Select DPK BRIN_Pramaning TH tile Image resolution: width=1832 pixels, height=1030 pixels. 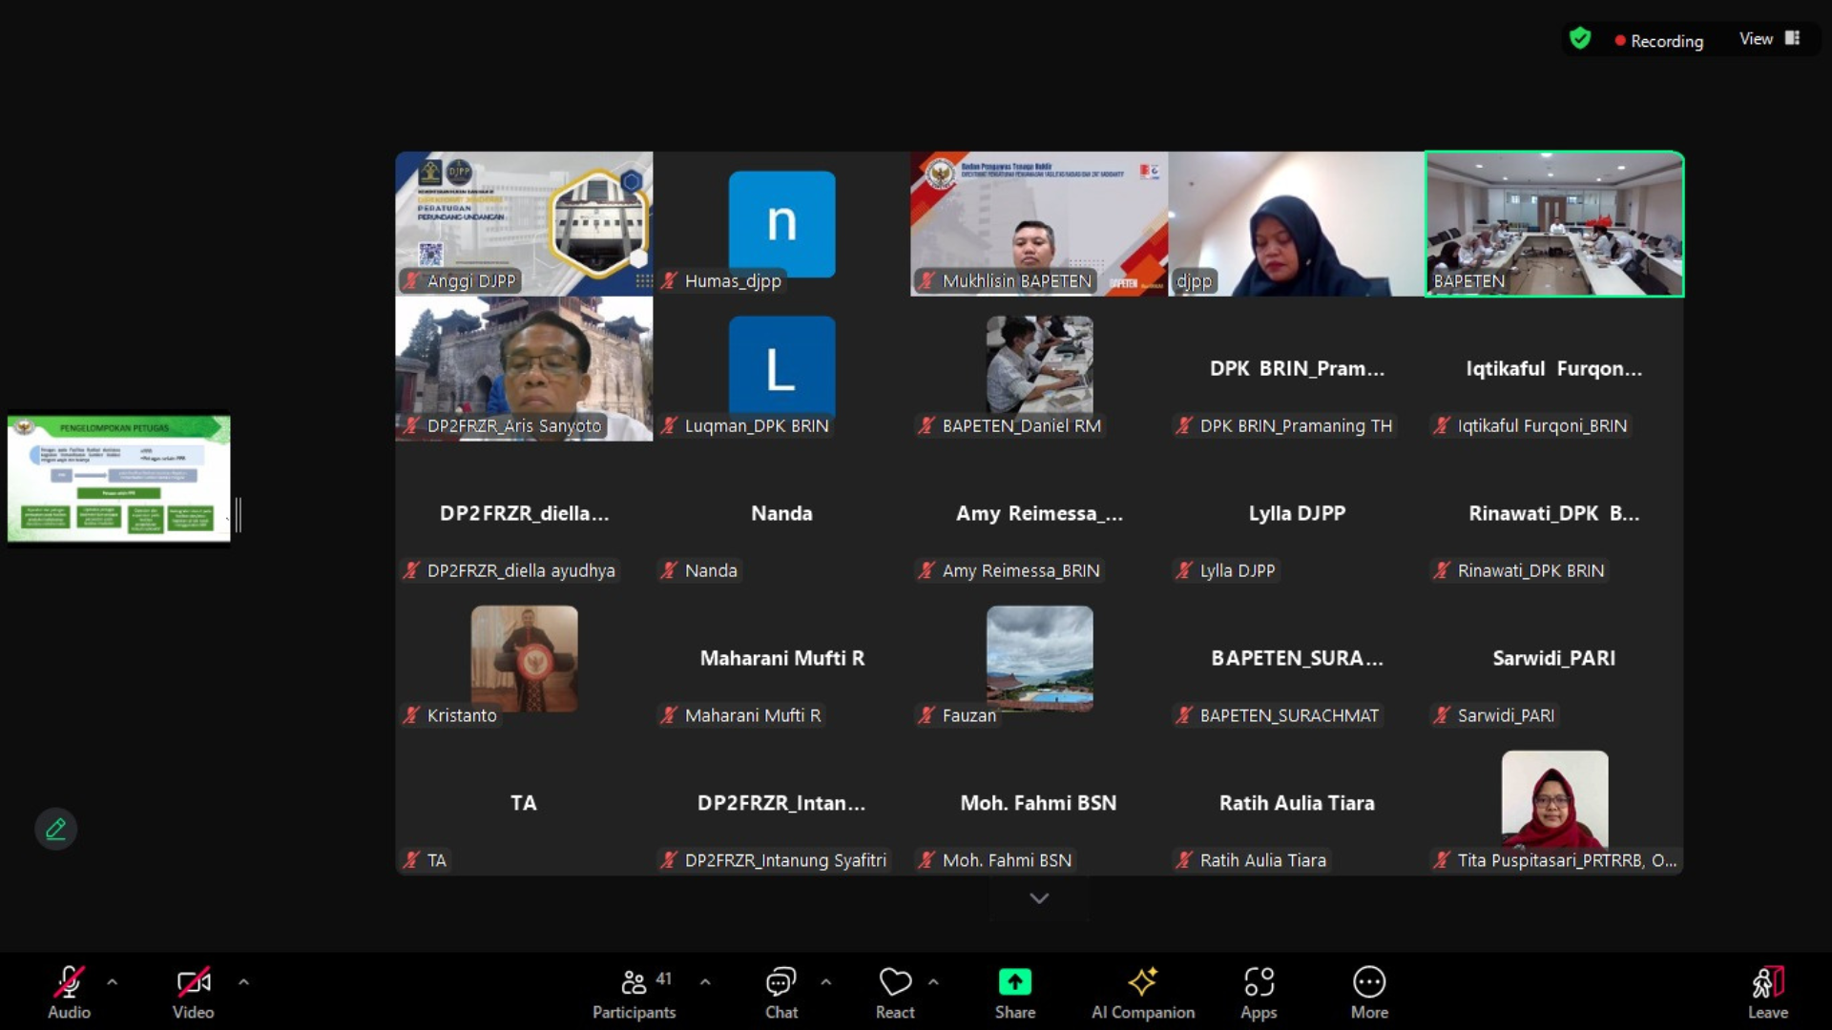click(x=1297, y=368)
